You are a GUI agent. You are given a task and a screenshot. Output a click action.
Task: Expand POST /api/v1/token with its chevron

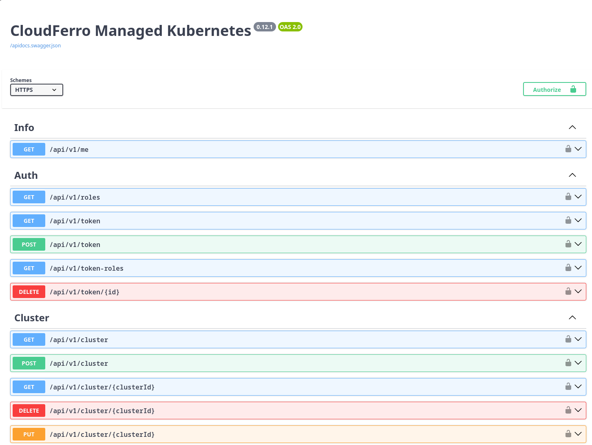coord(578,244)
